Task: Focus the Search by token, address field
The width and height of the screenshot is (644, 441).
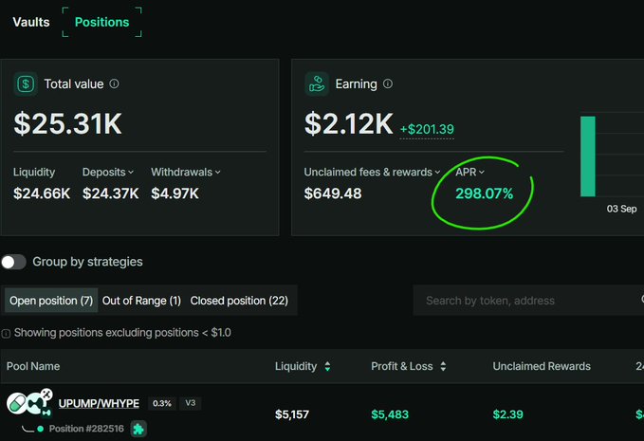Action: pos(528,301)
